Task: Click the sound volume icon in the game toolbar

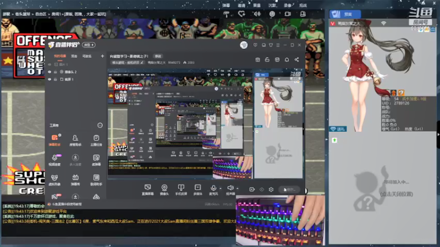Action: [257, 14]
